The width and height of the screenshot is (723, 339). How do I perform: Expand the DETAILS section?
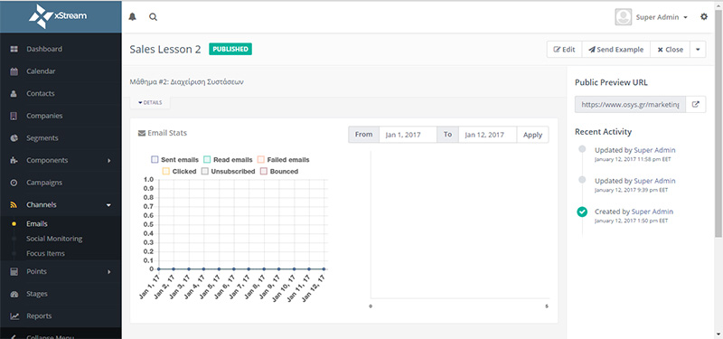click(150, 102)
